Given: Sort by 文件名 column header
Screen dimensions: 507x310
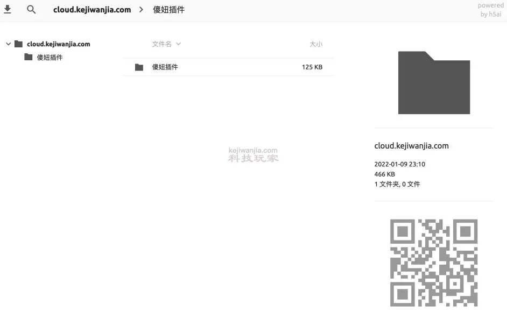Looking at the screenshot, I should point(161,44).
